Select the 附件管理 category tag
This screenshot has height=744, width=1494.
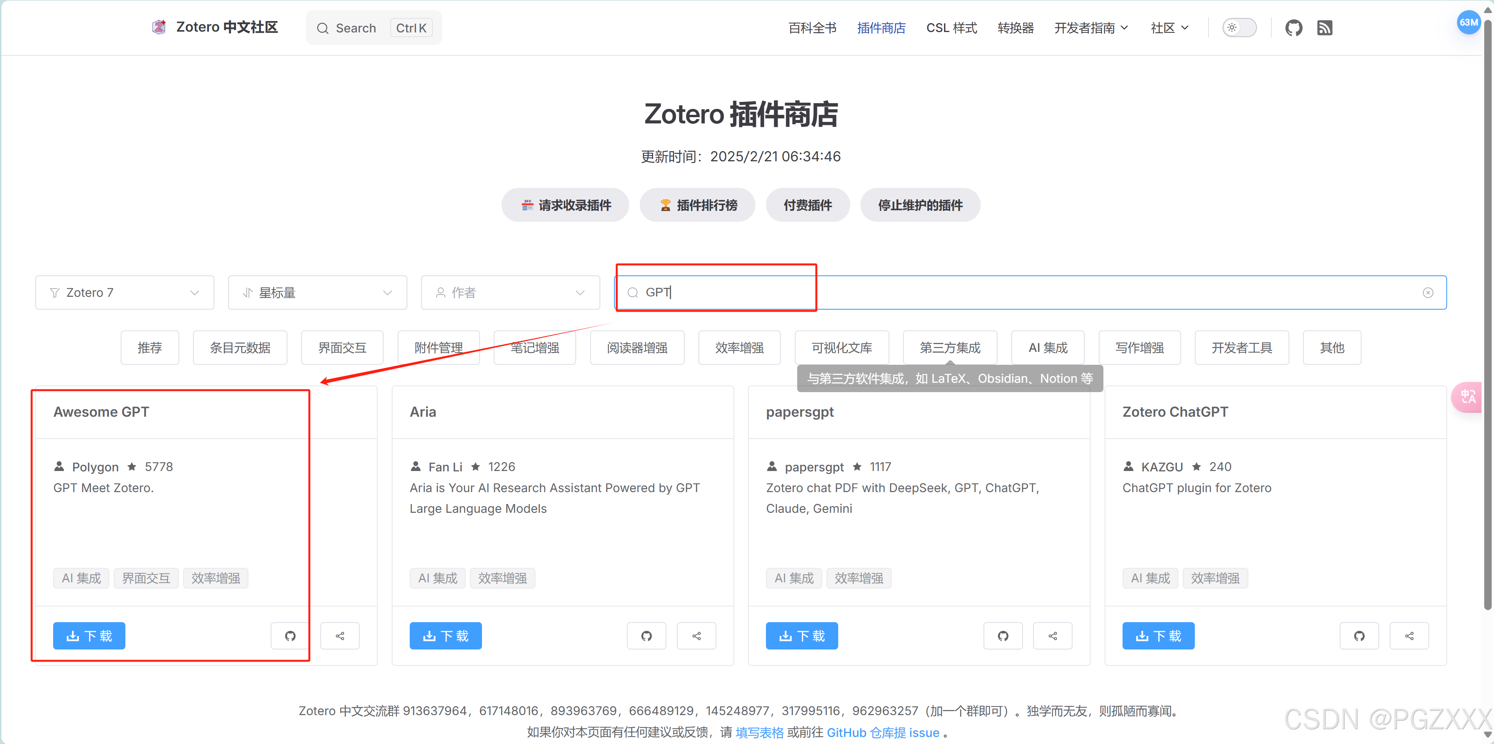[439, 348]
